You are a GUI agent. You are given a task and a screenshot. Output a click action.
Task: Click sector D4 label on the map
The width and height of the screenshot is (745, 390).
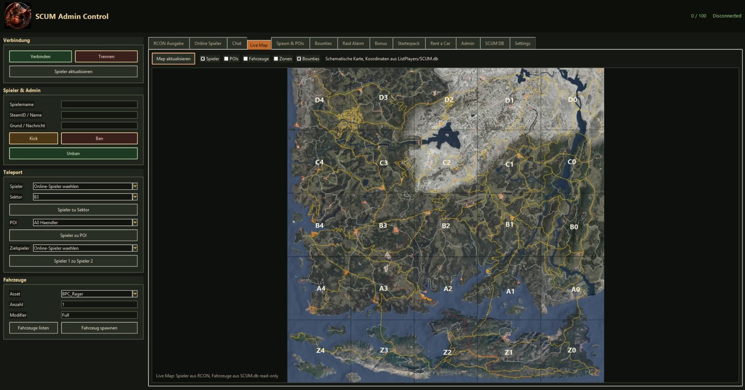(320, 100)
